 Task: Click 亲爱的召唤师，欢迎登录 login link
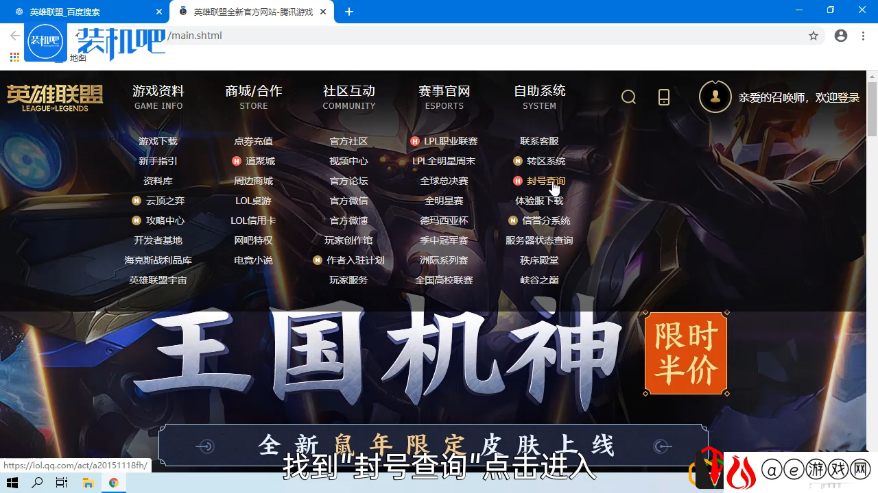798,98
